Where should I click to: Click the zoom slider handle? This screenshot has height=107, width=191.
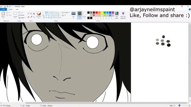(x=179, y=106)
